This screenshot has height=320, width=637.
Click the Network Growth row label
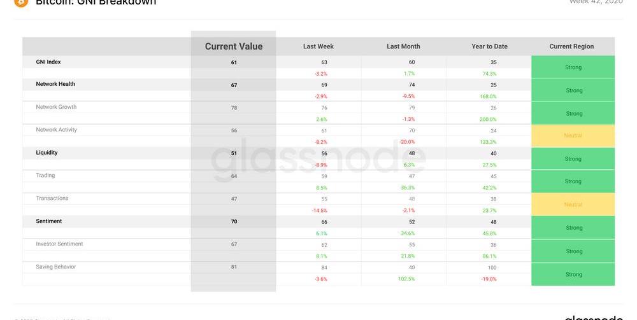[56, 107]
